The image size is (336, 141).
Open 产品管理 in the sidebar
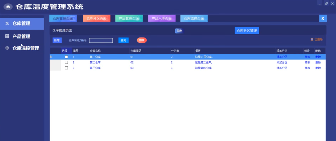(22, 37)
